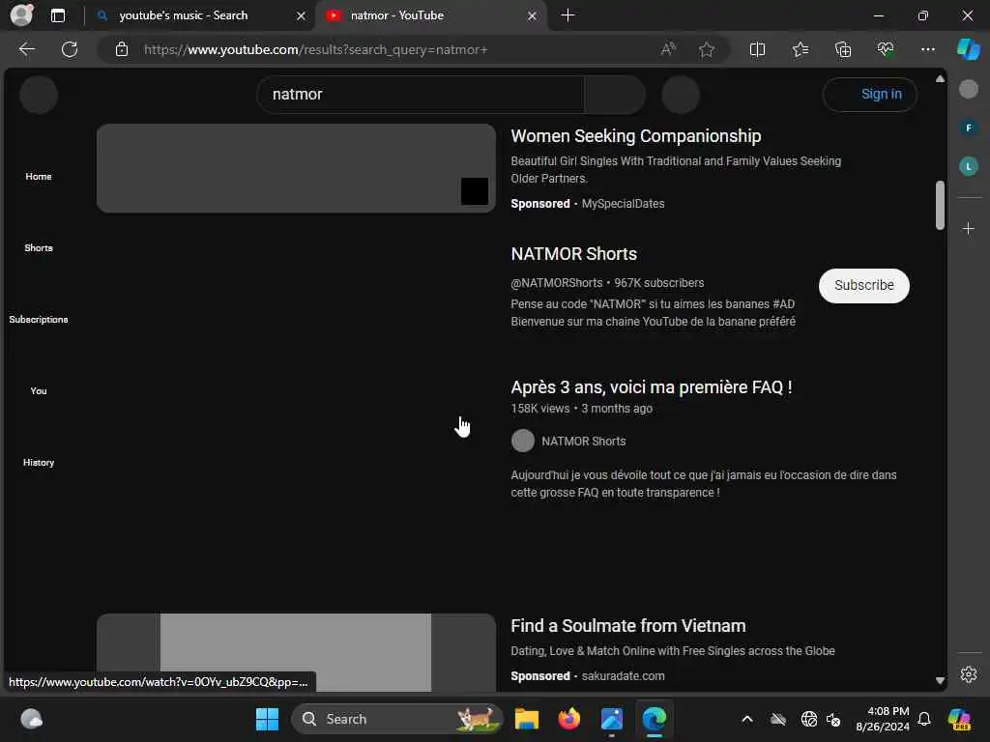Click the scrollbar down arrow
This screenshot has width=990, height=742.
(940, 681)
